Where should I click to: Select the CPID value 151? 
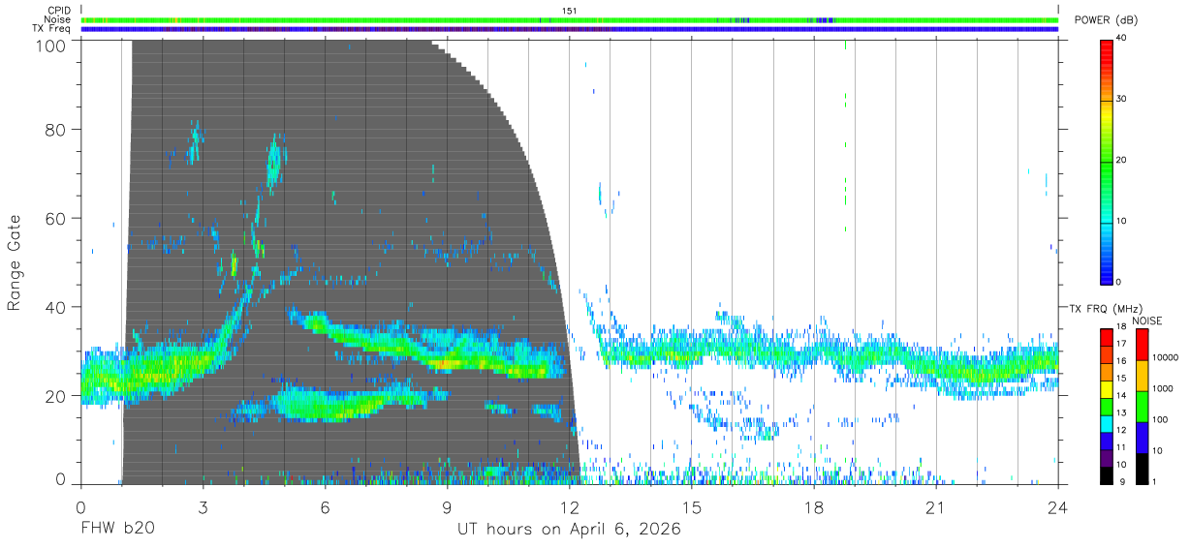coord(570,11)
